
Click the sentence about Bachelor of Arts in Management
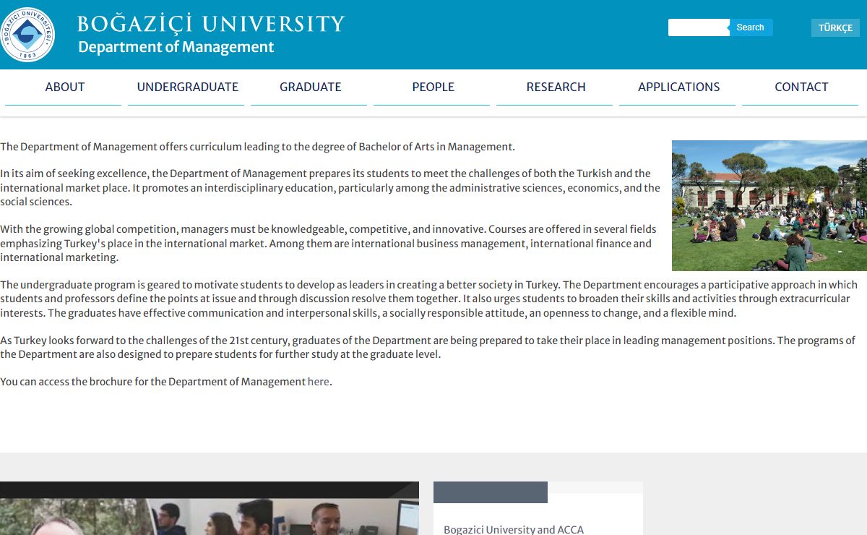pyautogui.click(x=257, y=147)
